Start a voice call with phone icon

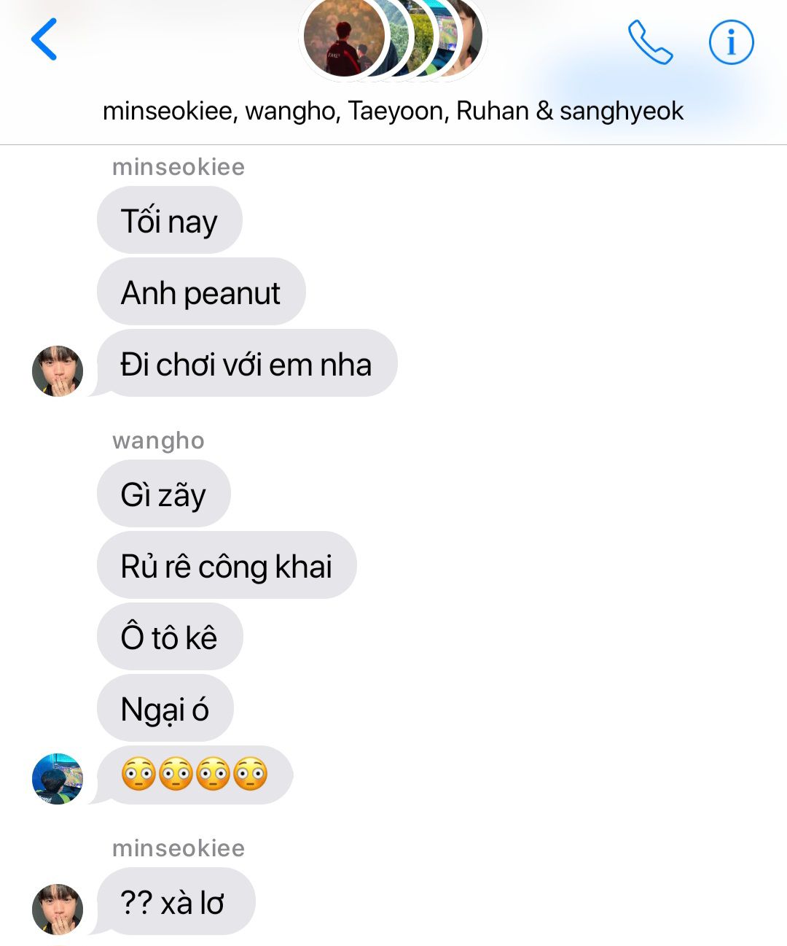(x=650, y=42)
